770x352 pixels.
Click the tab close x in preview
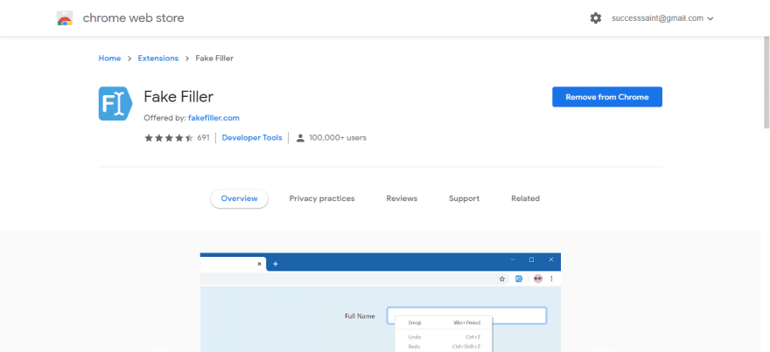point(259,264)
